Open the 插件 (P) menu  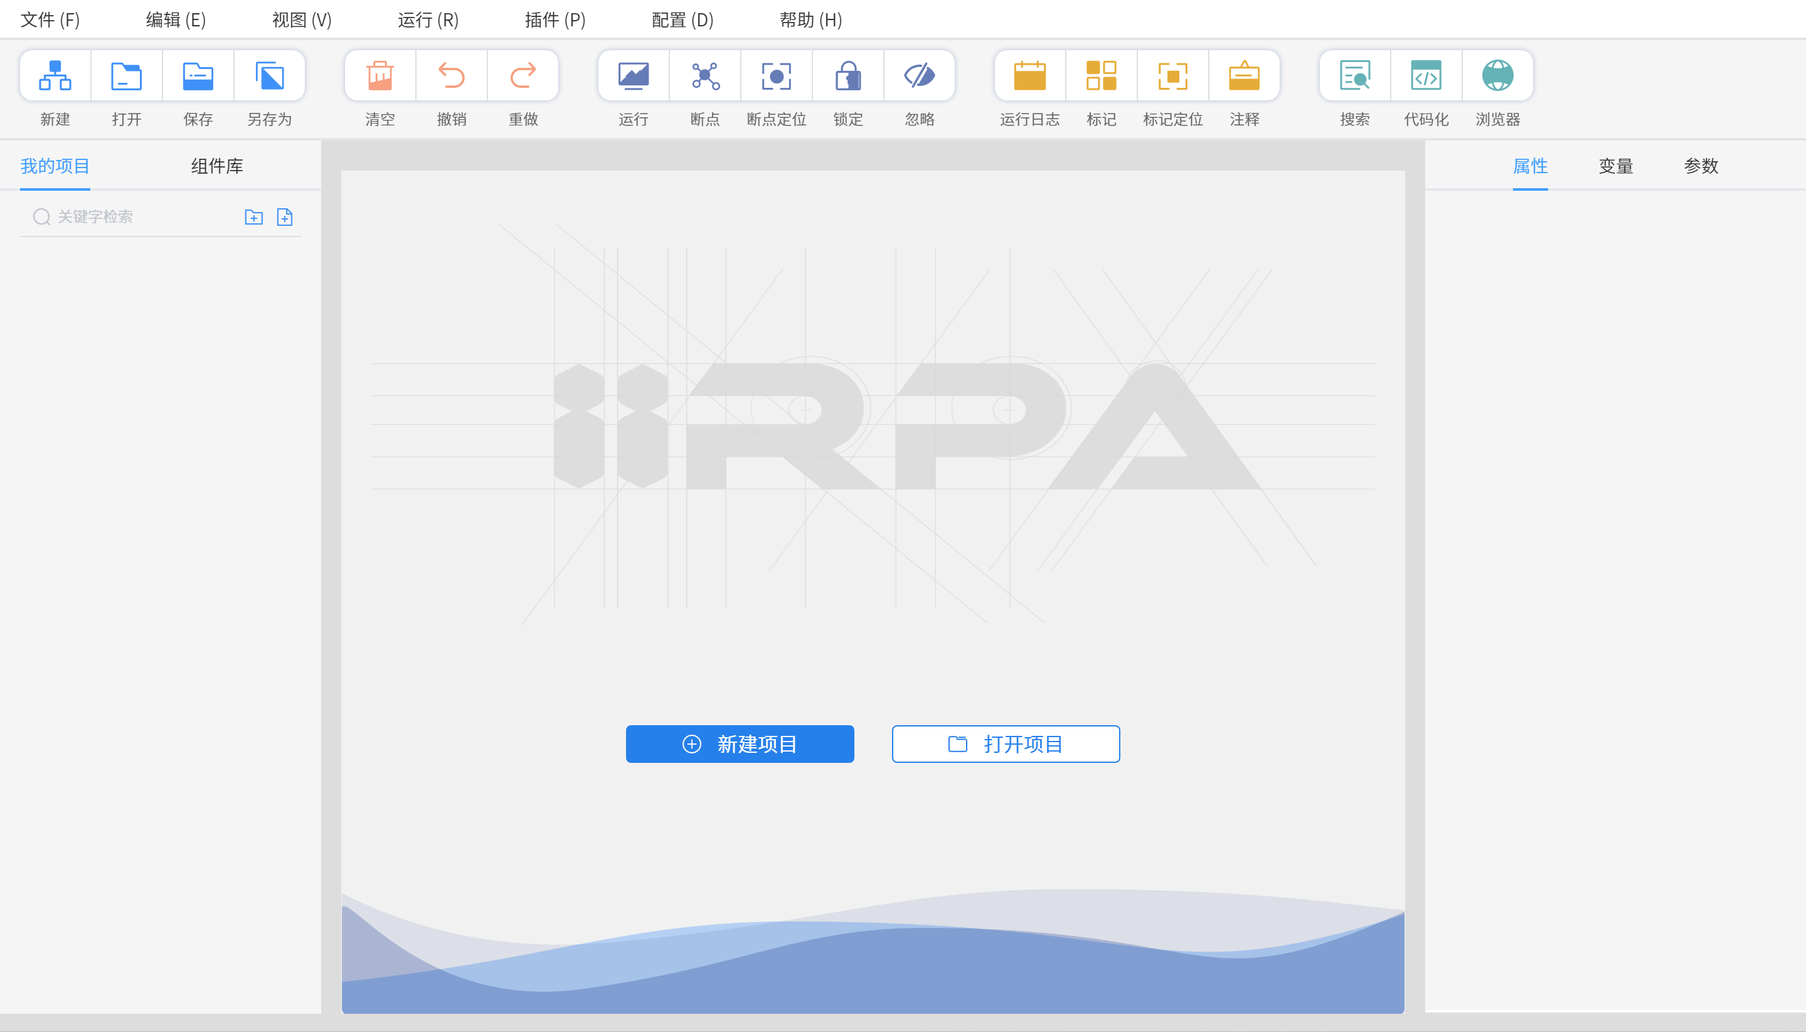555,20
